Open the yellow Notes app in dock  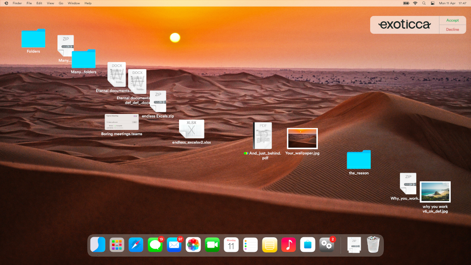[x=269, y=245]
